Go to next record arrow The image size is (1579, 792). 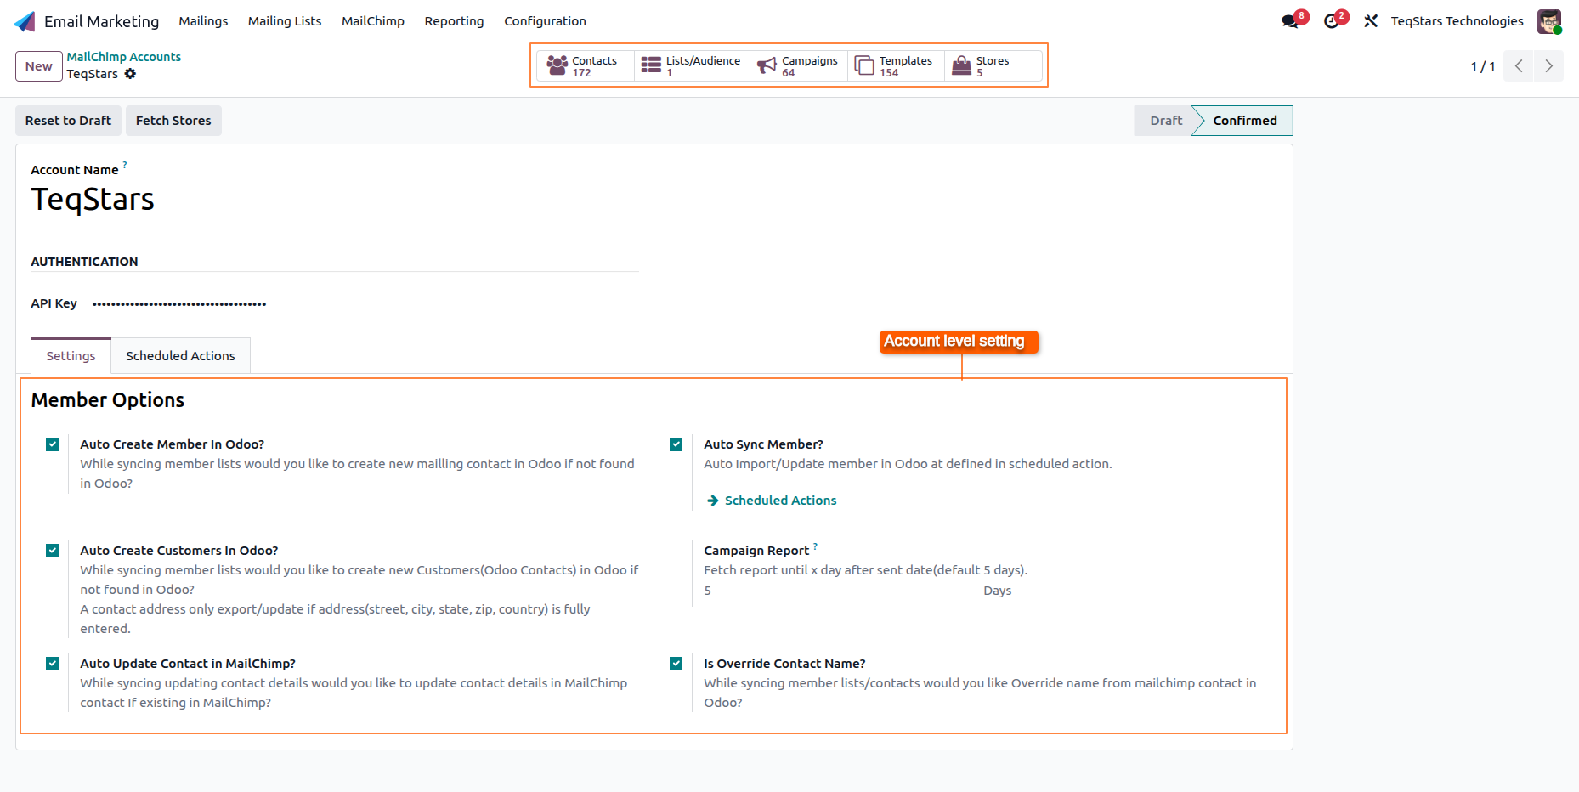[1548, 66]
